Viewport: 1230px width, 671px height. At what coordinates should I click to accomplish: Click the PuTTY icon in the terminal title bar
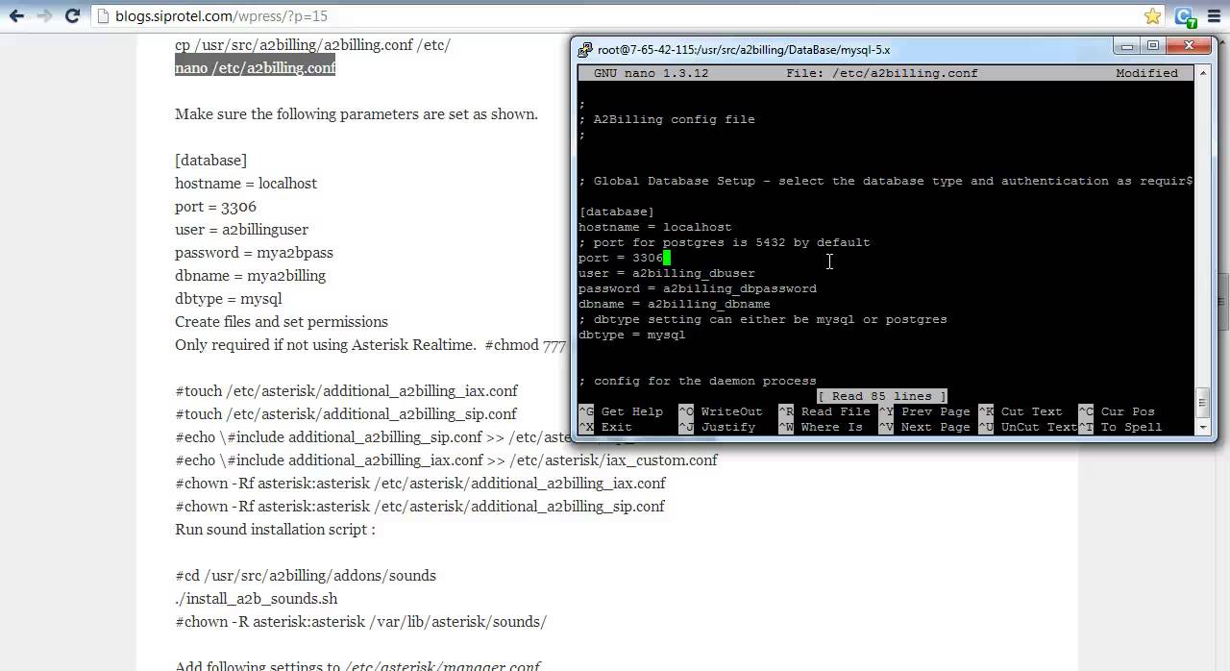click(585, 49)
